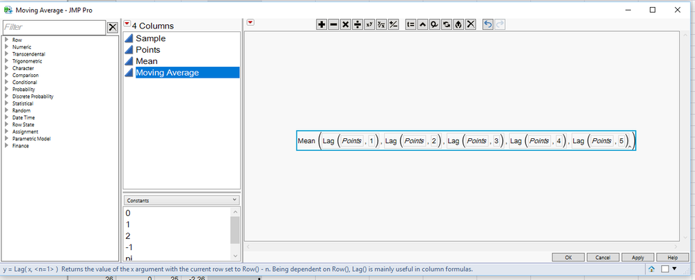Image resolution: width=695 pixels, height=280 pixels.
Task: Delete the selected expression with the X icon
Action: click(471, 25)
